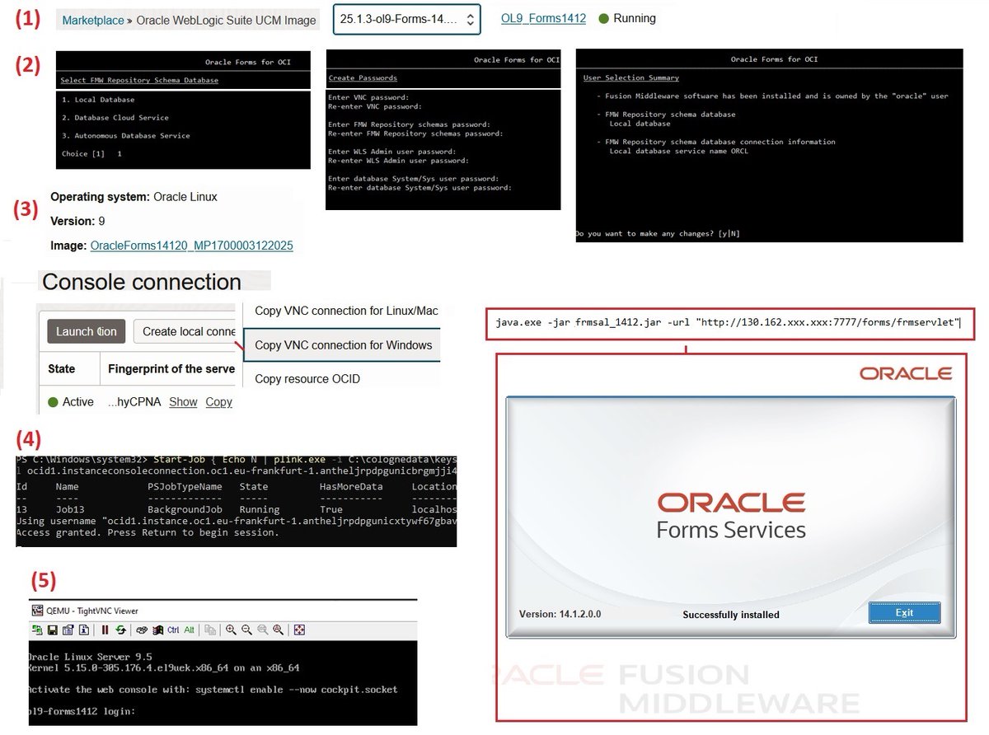Show TightVNC connection info icon
989x735 pixels.
point(83,630)
